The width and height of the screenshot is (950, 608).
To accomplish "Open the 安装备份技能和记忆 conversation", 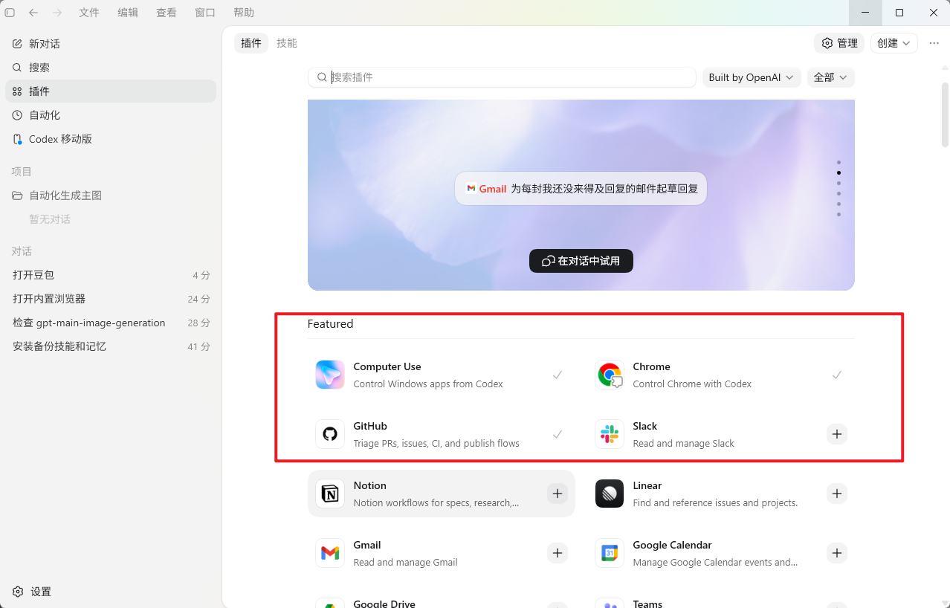I will 111,346.
